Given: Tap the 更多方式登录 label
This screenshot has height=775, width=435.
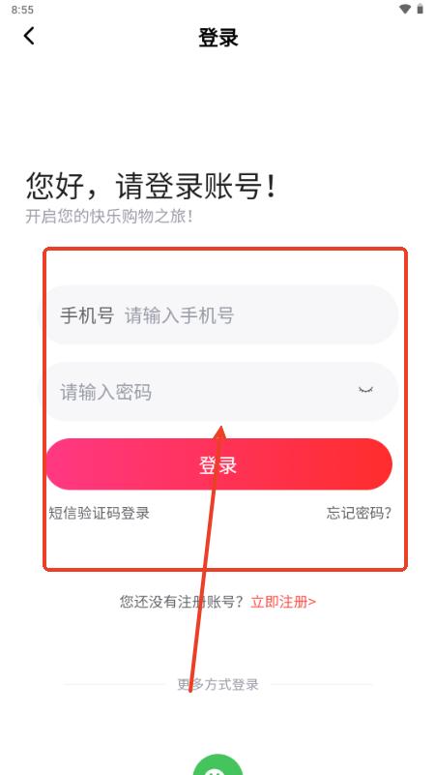Looking at the screenshot, I should click(x=217, y=685).
